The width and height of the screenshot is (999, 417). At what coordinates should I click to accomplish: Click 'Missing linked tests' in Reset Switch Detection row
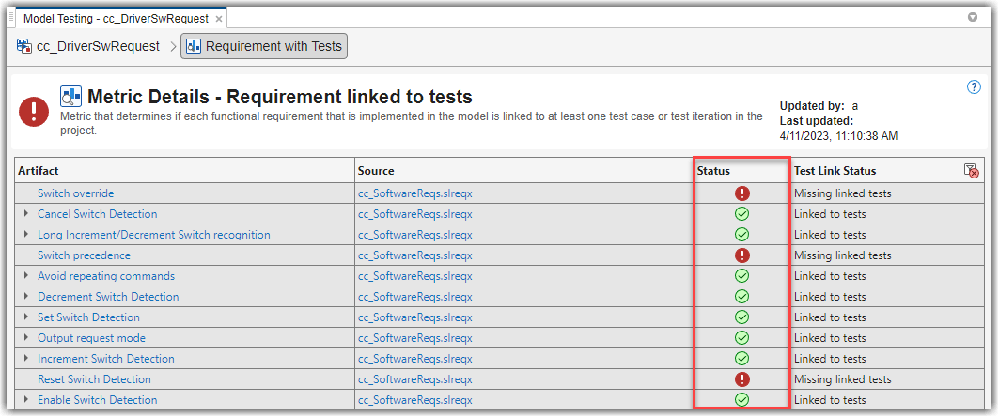(x=842, y=379)
